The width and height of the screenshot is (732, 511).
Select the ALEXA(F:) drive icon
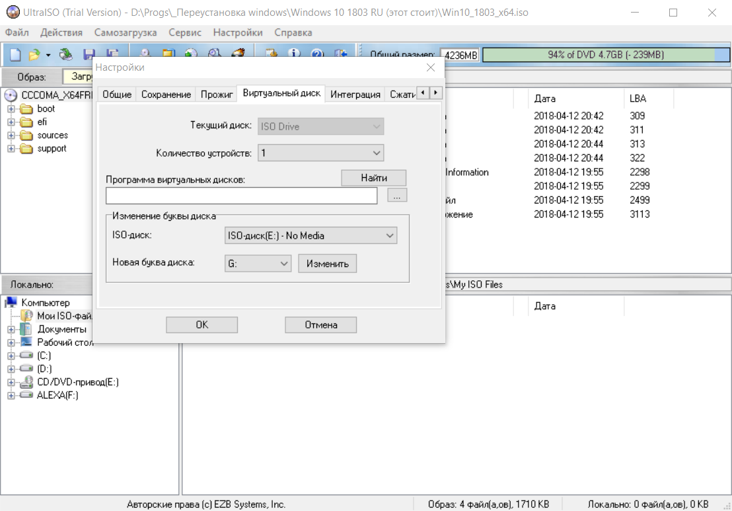(x=26, y=395)
